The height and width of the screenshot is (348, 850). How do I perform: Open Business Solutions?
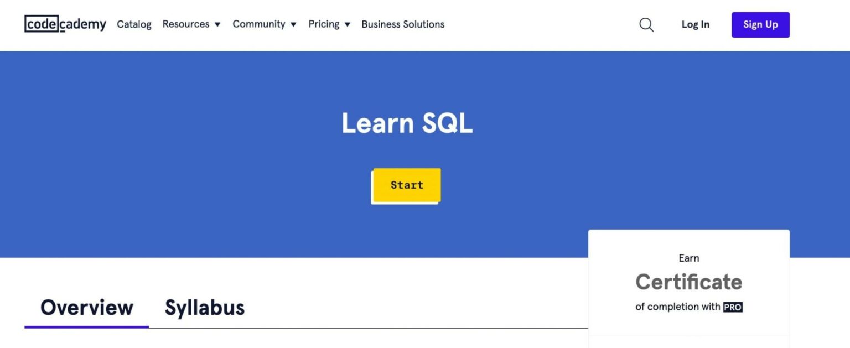[x=402, y=24]
